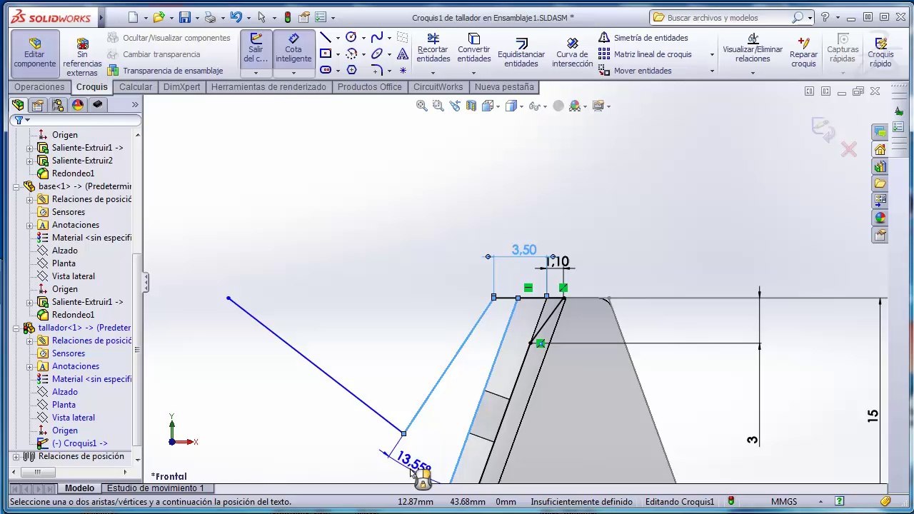Open the DisplayManager tab icon

[x=78, y=105]
